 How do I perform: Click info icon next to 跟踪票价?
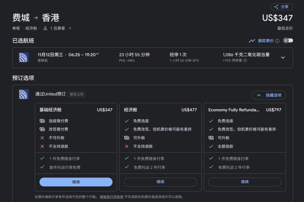pos(277,41)
